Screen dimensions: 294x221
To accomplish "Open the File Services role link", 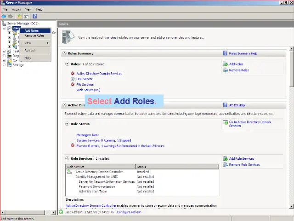I will 85,85.
